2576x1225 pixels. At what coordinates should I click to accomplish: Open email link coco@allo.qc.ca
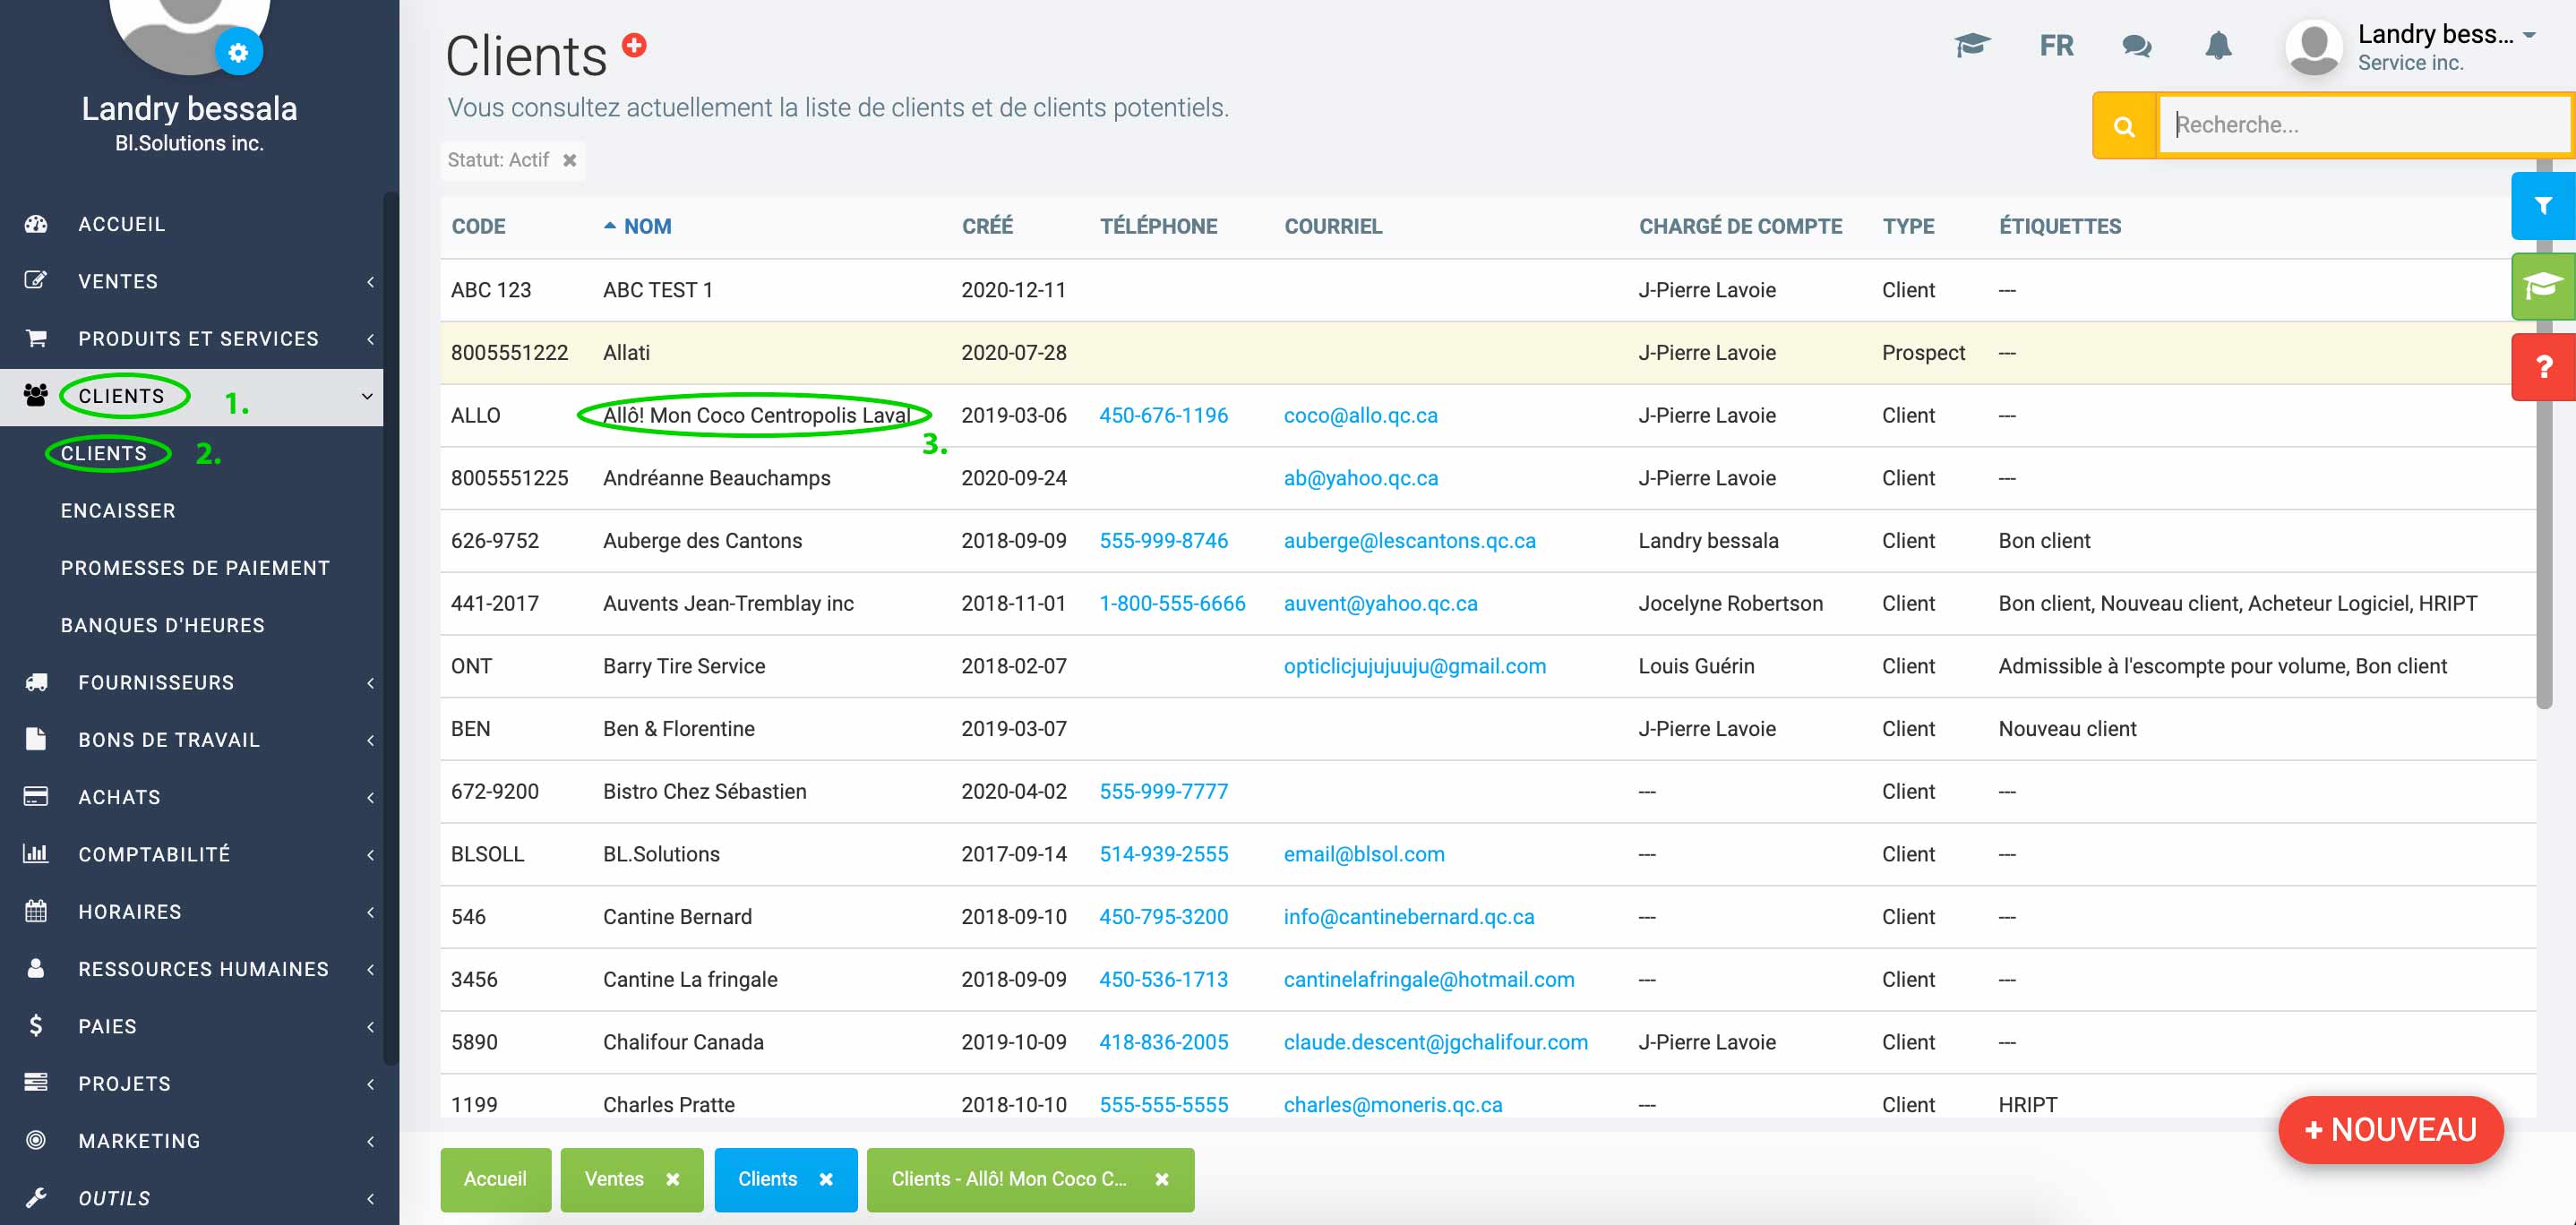(1360, 415)
